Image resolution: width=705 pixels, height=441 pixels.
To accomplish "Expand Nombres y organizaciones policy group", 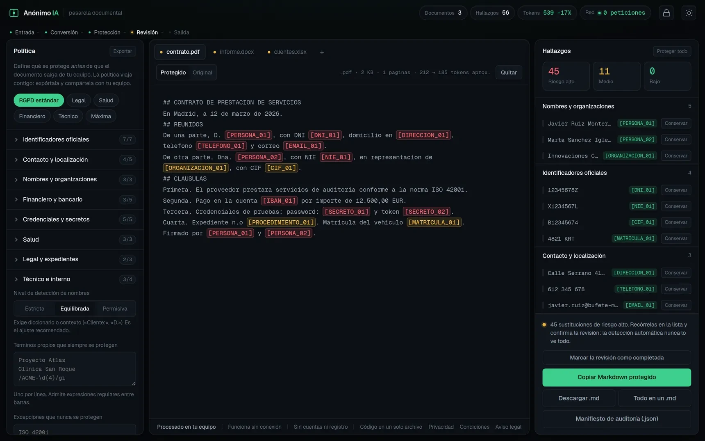I will (75, 179).
